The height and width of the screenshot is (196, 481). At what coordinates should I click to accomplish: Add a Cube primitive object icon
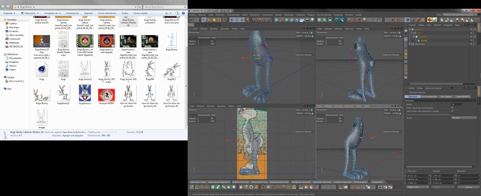click(276, 20)
